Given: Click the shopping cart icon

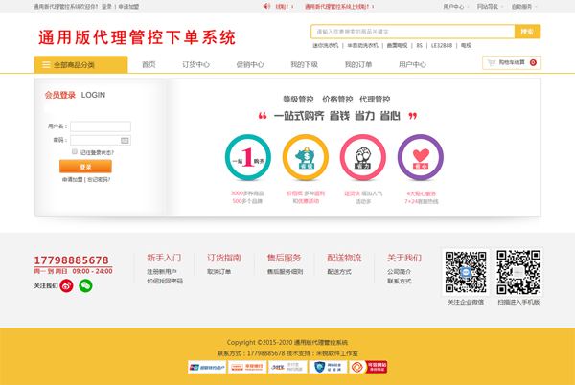Looking at the screenshot, I should [x=492, y=63].
